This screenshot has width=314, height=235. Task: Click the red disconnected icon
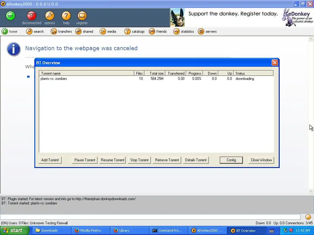pyautogui.click(x=32, y=16)
